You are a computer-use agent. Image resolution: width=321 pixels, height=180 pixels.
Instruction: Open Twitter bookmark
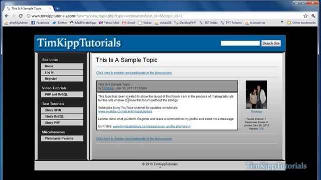pyautogui.click(x=60, y=22)
